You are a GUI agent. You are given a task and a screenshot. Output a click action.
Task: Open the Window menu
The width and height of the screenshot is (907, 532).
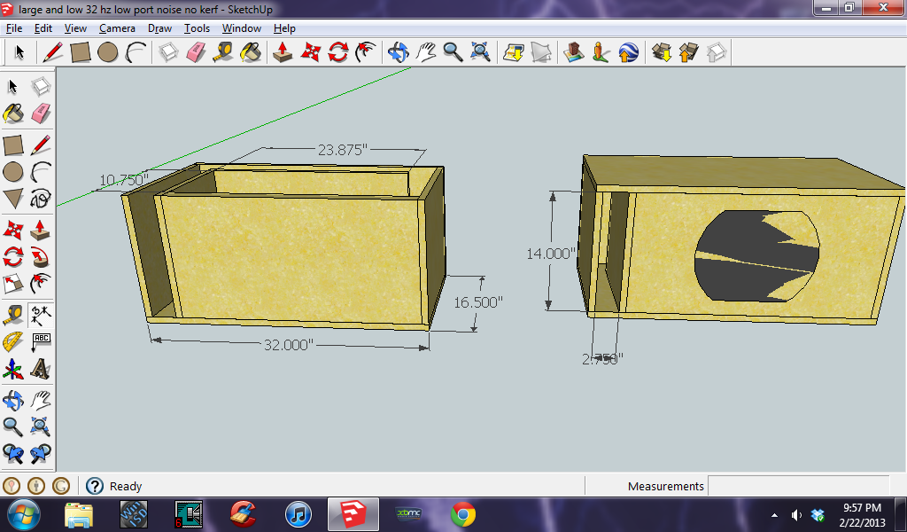pos(241,28)
